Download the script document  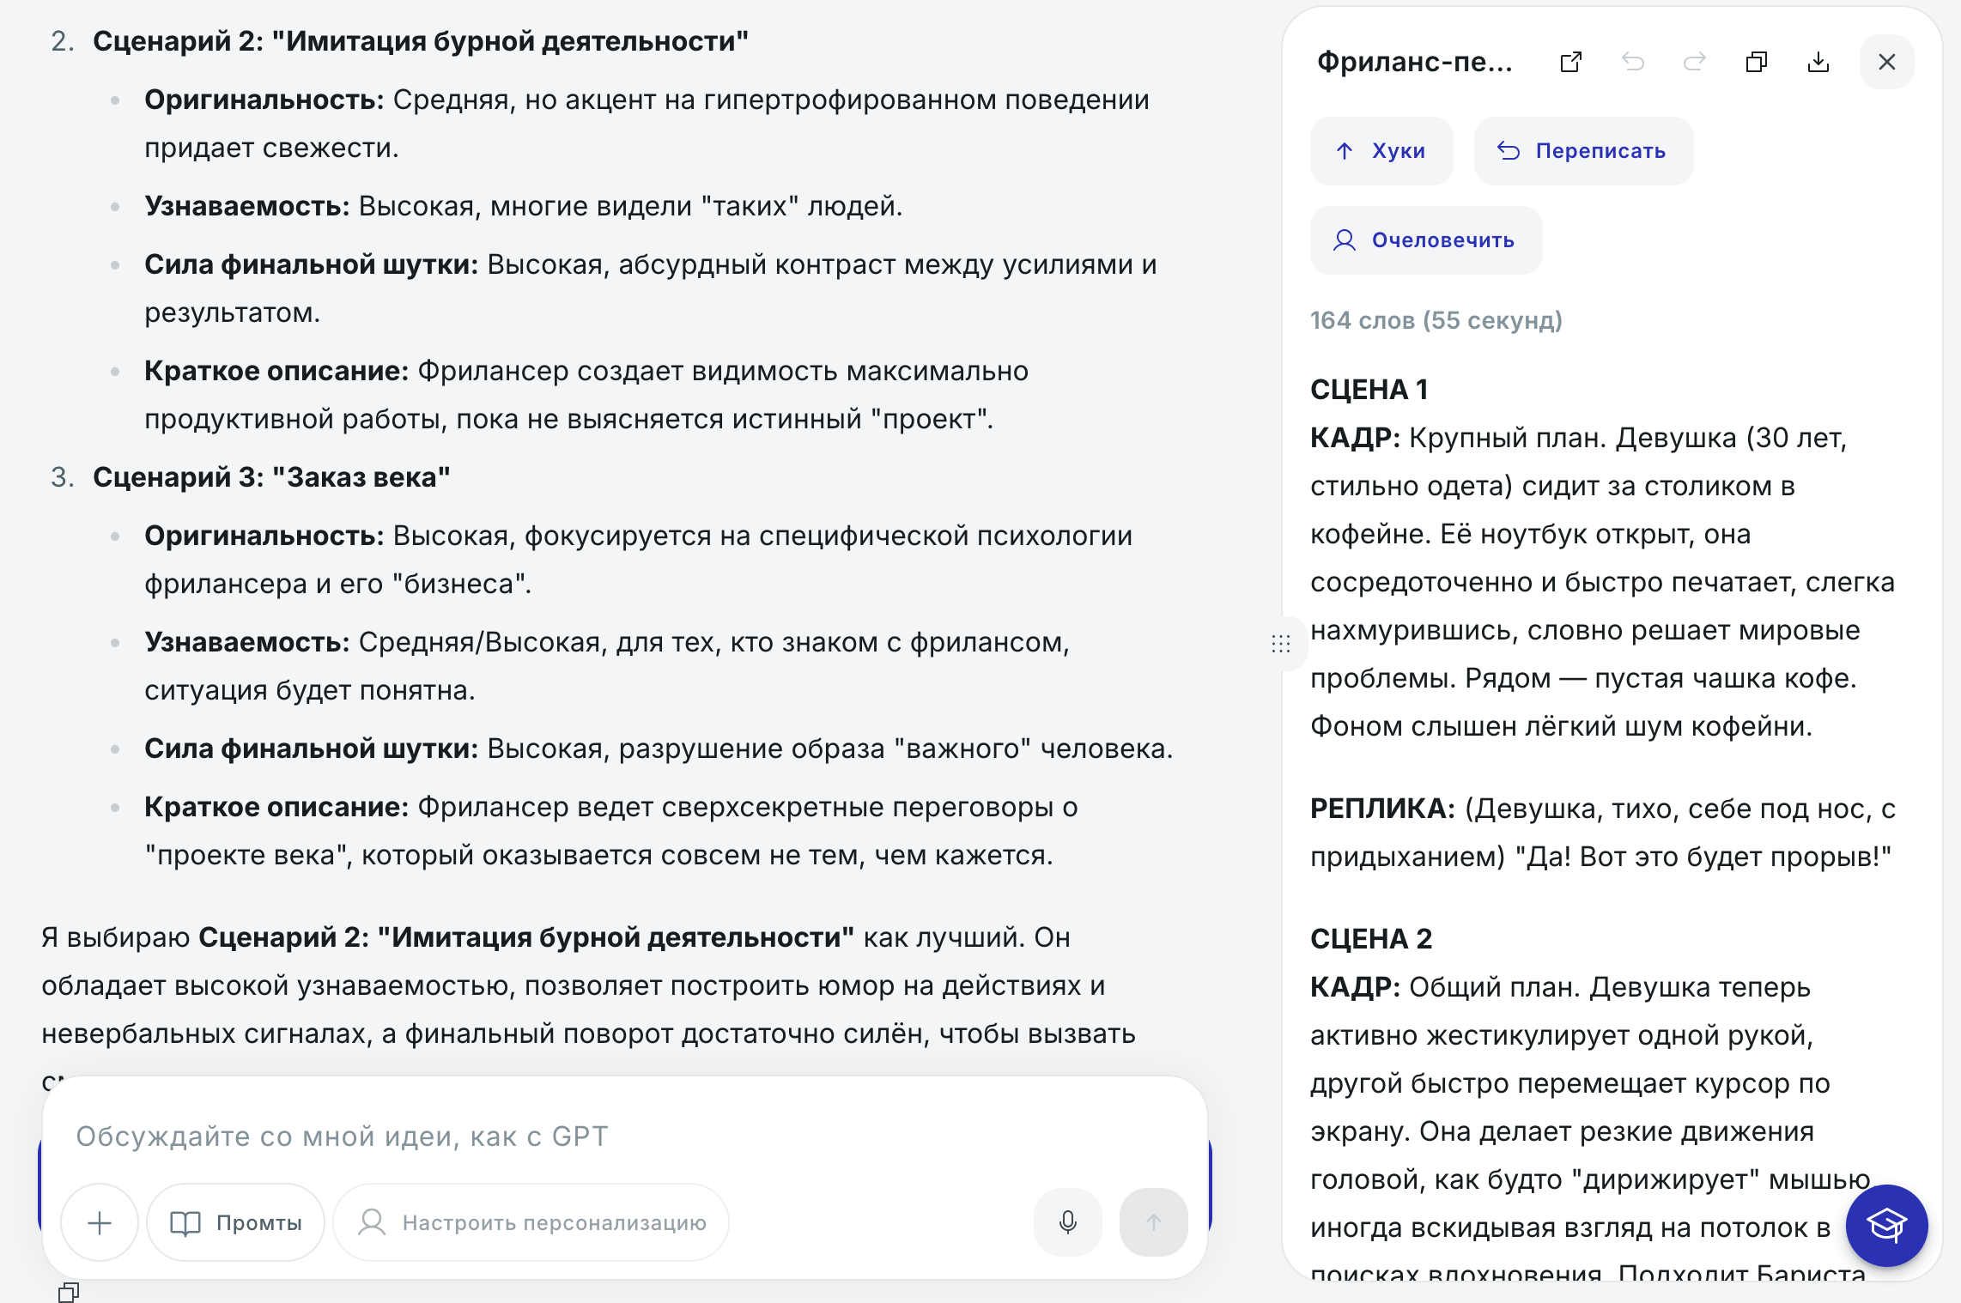(x=1818, y=62)
